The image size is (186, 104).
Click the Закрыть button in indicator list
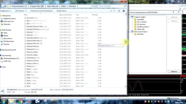point(174,72)
